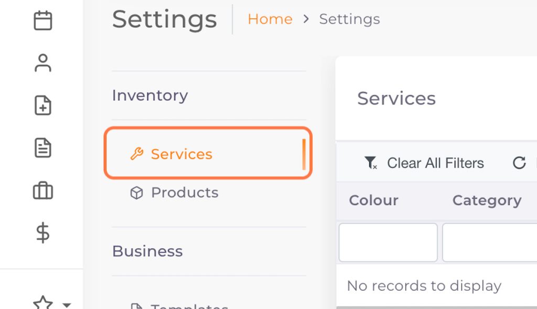Open Products in the Inventory section

click(x=184, y=193)
